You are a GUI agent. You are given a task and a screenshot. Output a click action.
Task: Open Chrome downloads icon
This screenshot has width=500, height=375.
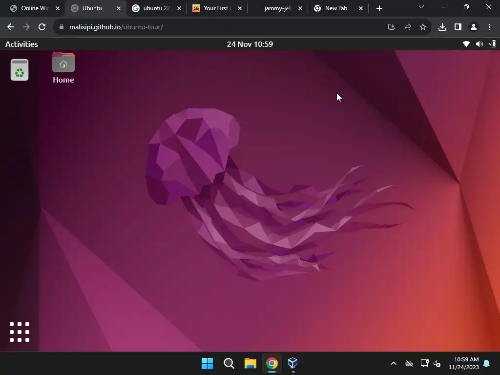coord(442,27)
